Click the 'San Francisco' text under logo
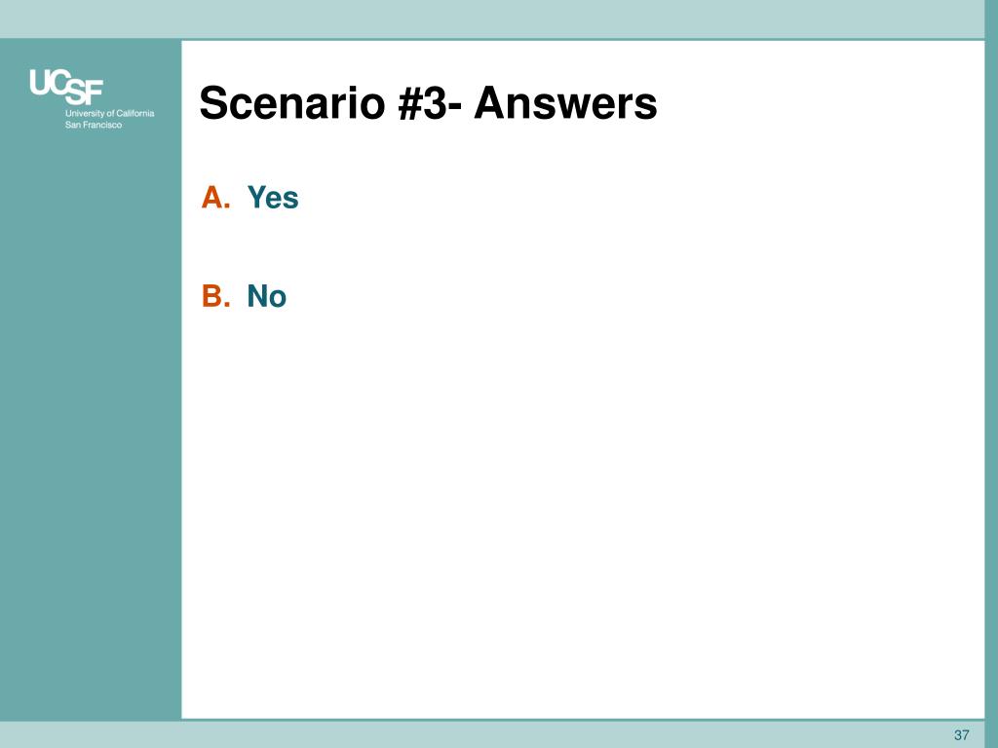This screenshot has width=998, height=748. click(94, 125)
